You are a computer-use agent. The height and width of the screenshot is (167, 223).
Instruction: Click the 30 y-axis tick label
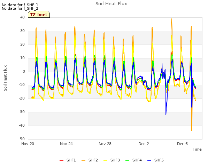tap(22, 31)
